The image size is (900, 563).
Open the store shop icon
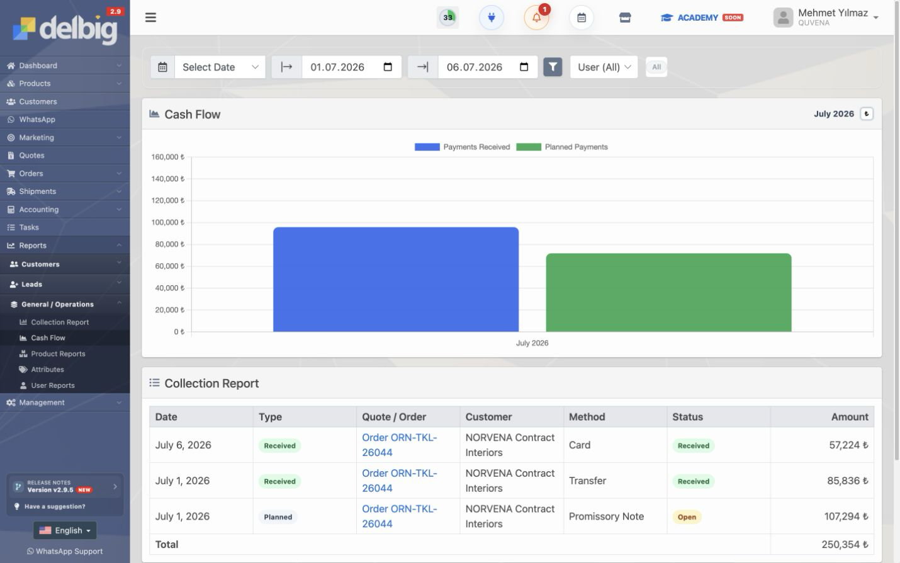point(625,18)
